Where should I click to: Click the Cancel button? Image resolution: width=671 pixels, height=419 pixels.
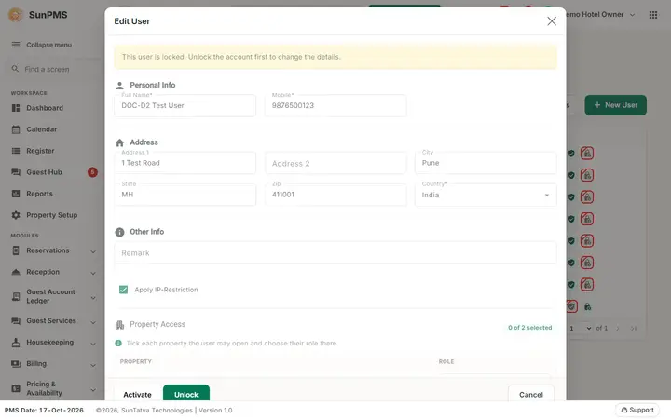[x=531, y=394]
